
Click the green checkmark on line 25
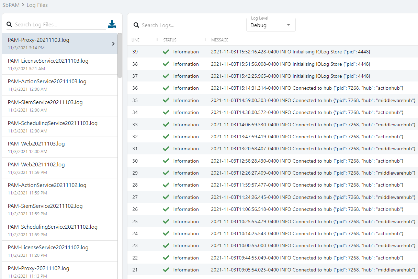click(x=166, y=221)
